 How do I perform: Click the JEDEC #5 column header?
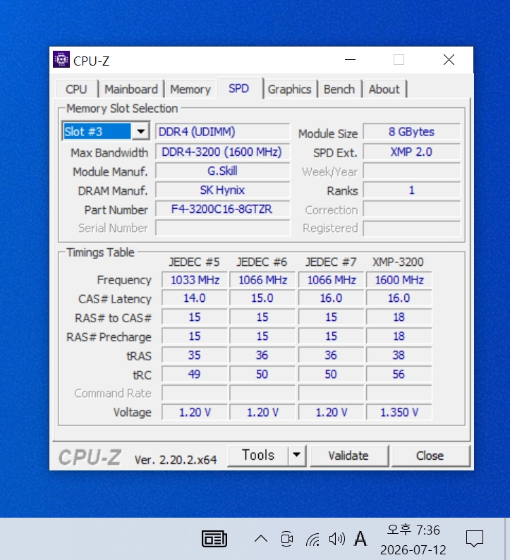click(x=194, y=262)
